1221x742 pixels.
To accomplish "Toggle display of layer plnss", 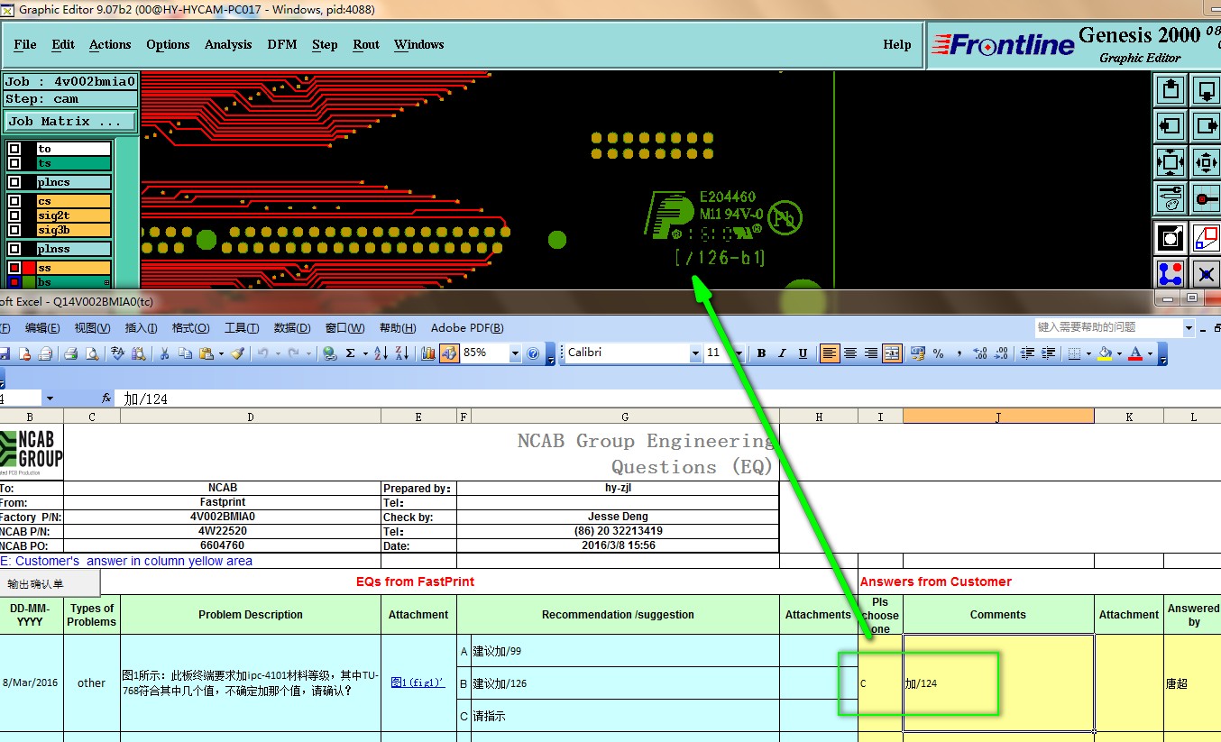I will coord(14,249).
